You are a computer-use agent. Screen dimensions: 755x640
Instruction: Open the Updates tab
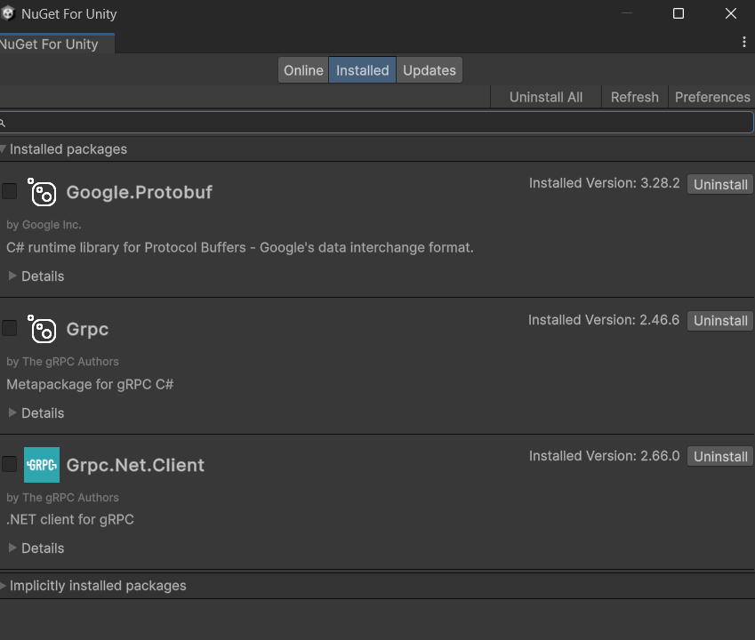coord(429,70)
